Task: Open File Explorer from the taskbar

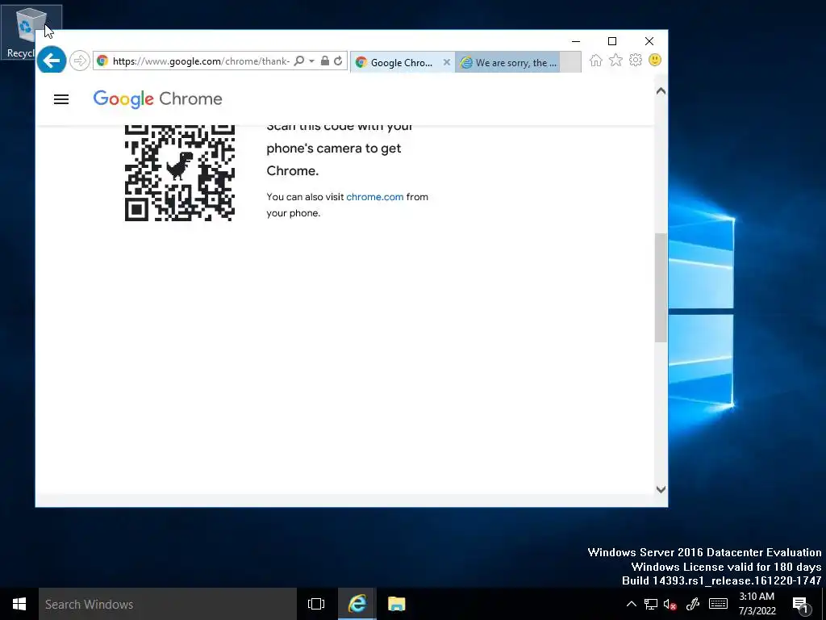Action: 396,604
